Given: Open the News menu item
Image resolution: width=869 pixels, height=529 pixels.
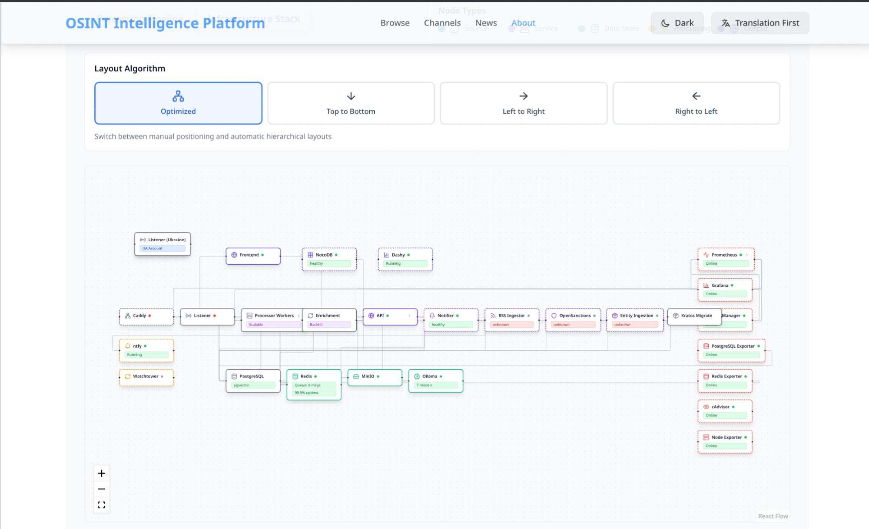Looking at the screenshot, I should click(x=486, y=23).
